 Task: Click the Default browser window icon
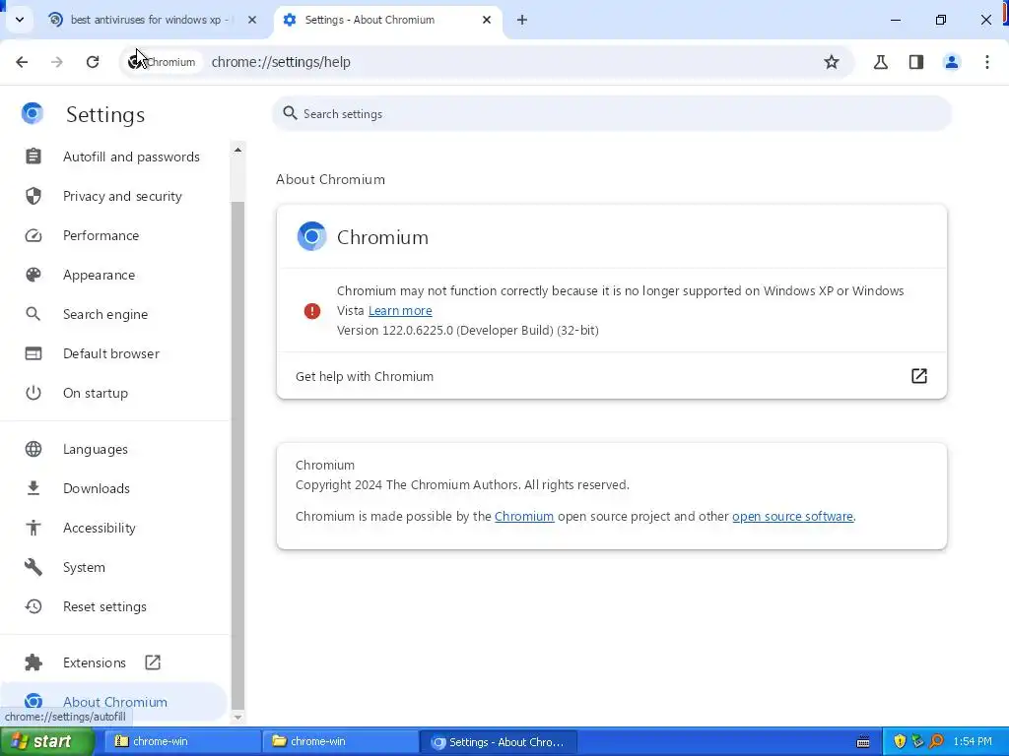point(34,353)
